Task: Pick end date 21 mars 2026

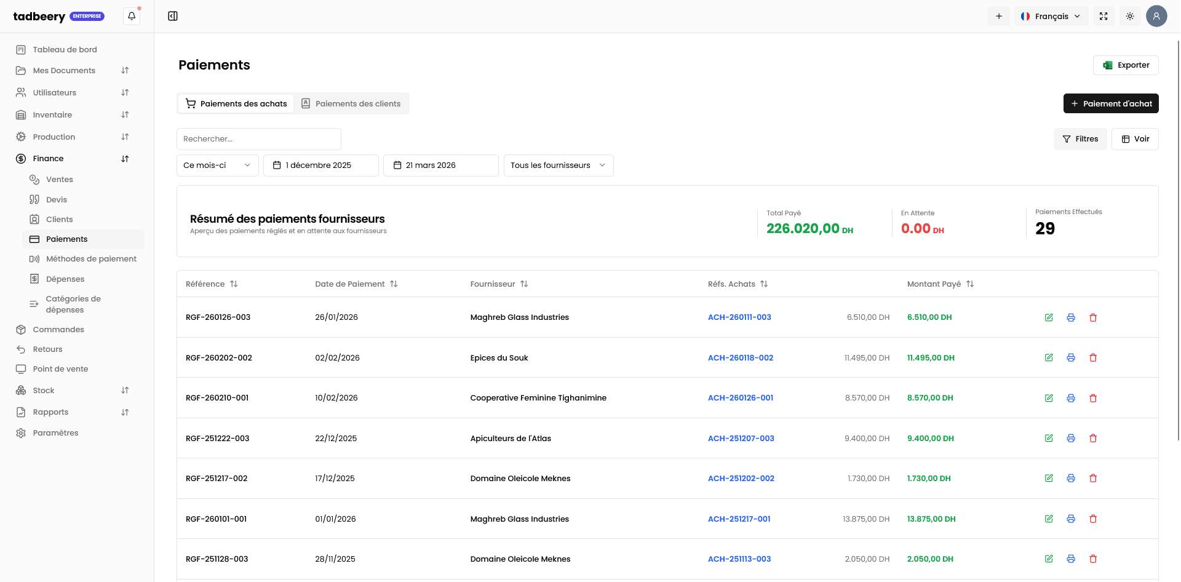Action: click(x=441, y=165)
